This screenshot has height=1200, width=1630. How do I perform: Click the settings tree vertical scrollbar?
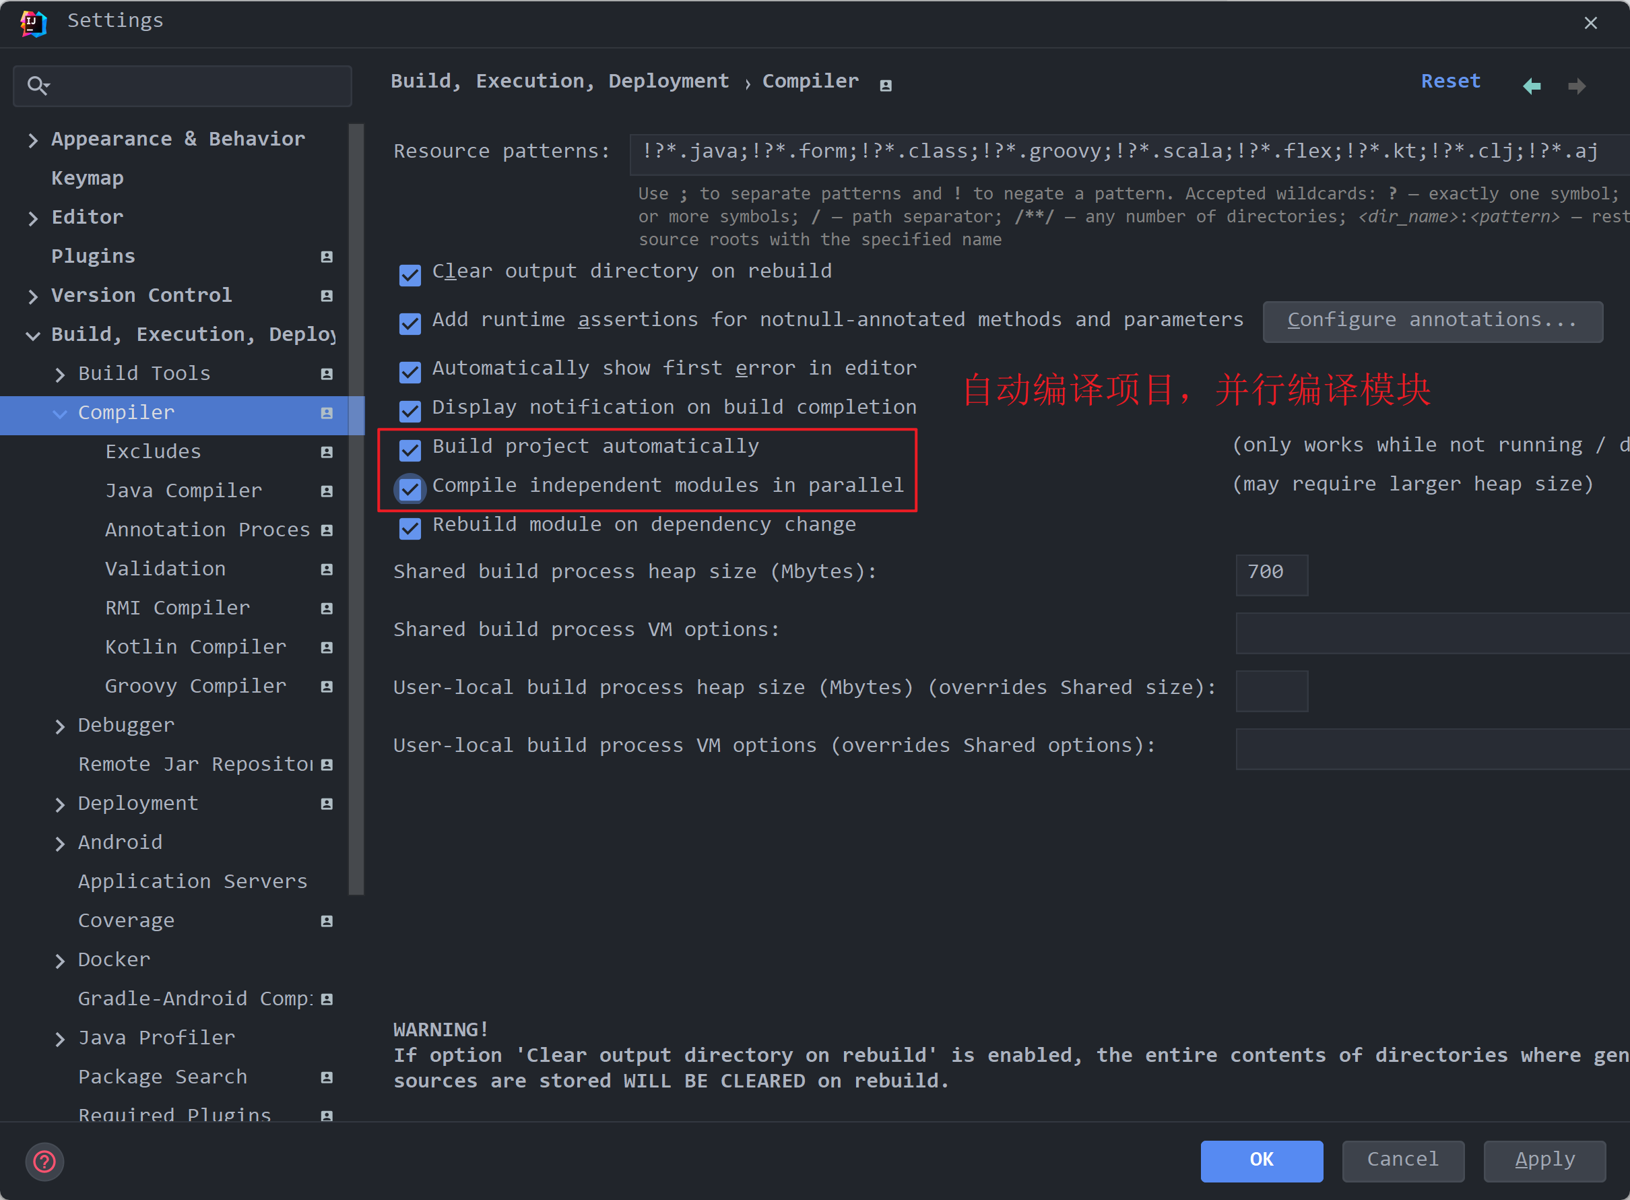(356, 509)
